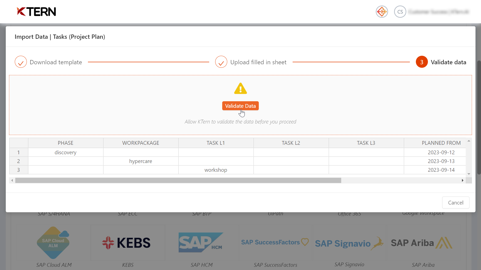Toggle workshop task row 3

[x=19, y=169]
